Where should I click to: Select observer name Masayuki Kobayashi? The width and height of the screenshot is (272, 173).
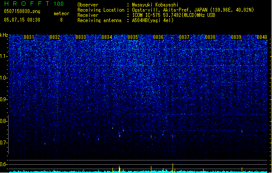[x=155, y=5]
